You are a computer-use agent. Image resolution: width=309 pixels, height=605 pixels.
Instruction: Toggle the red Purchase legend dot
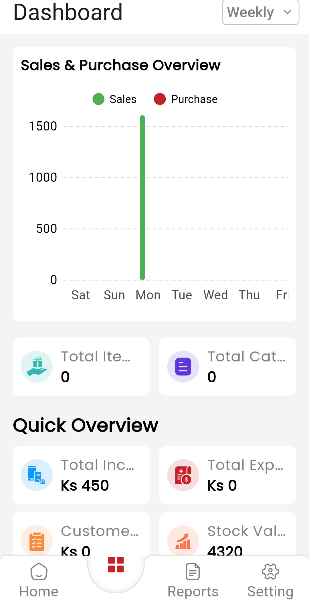point(160,99)
